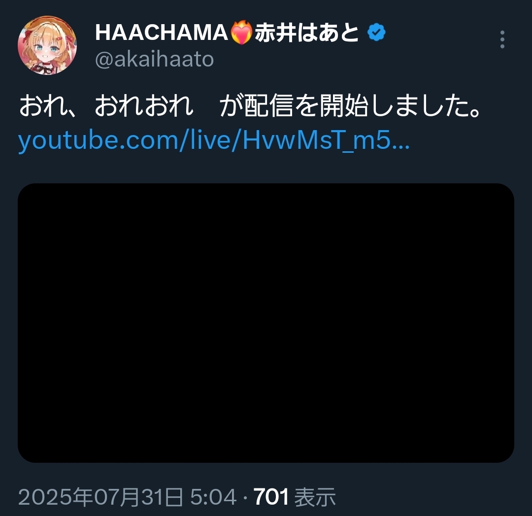This screenshot has width=532, height=516.
Task: Click the flaming heart emoji in name
Action: [241, 32]
